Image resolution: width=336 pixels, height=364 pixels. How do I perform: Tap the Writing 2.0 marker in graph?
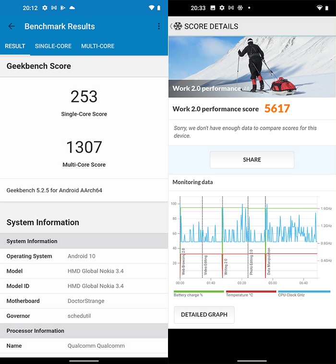(226, 267)
